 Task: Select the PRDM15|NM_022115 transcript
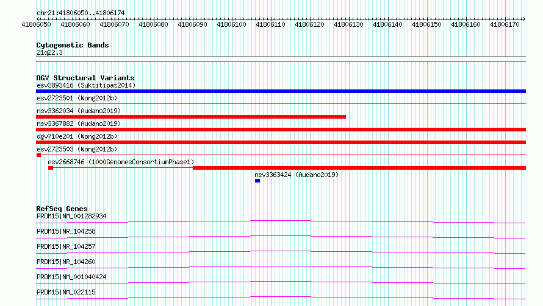coord(66,292)
